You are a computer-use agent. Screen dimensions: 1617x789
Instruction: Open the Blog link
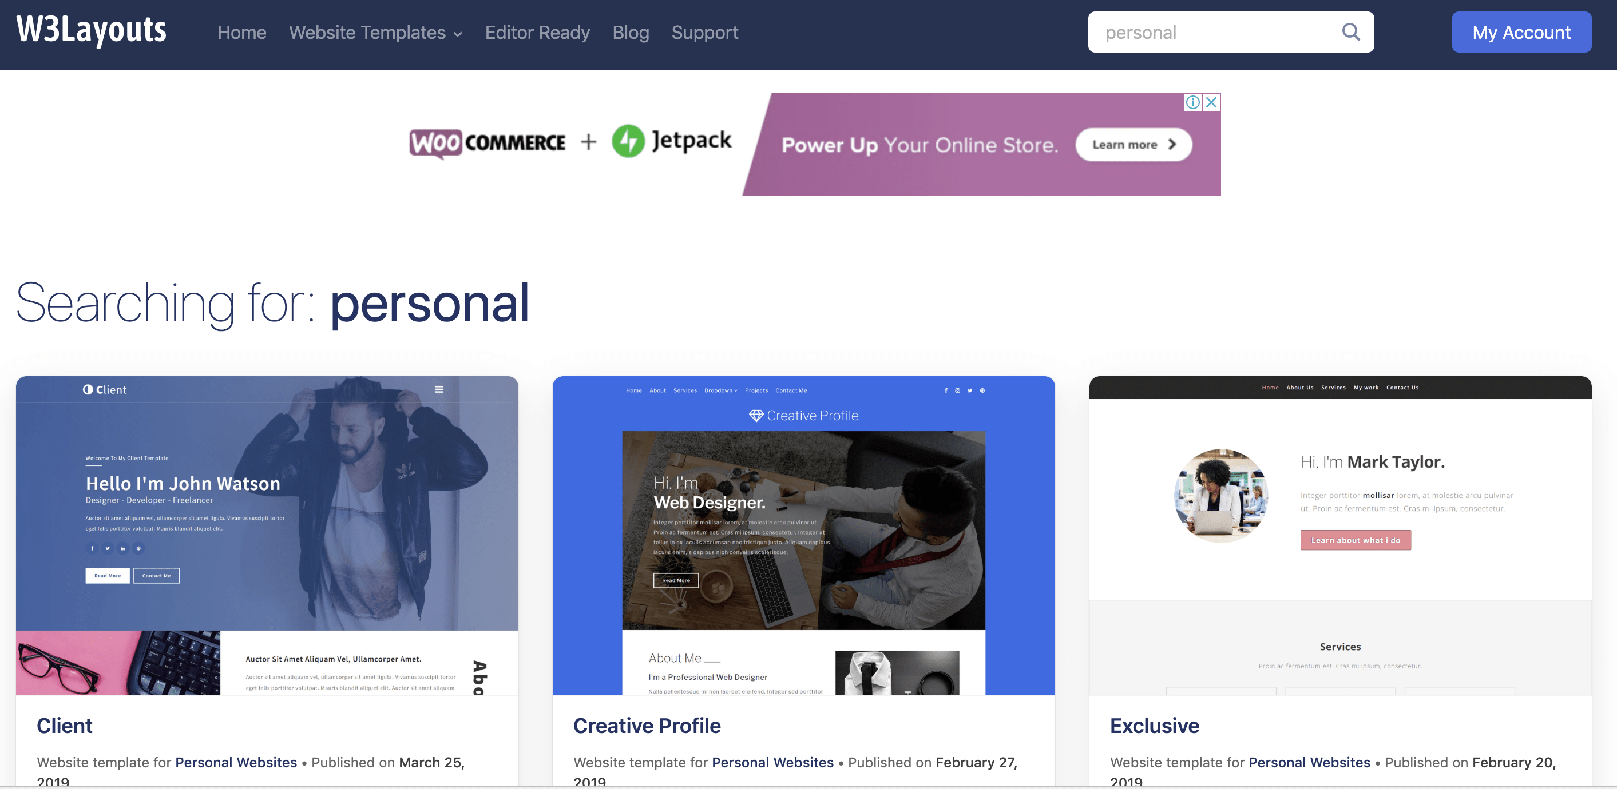tap(631, 33)
